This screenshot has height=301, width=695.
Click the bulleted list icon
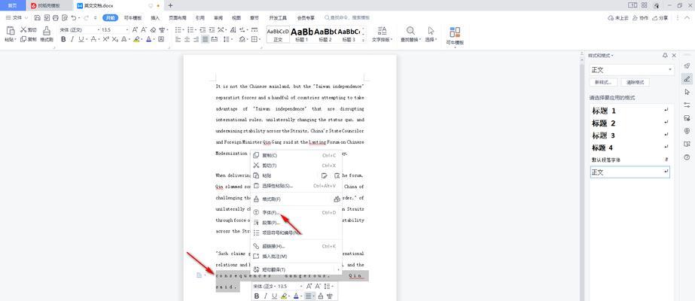(x=178, y=29)
